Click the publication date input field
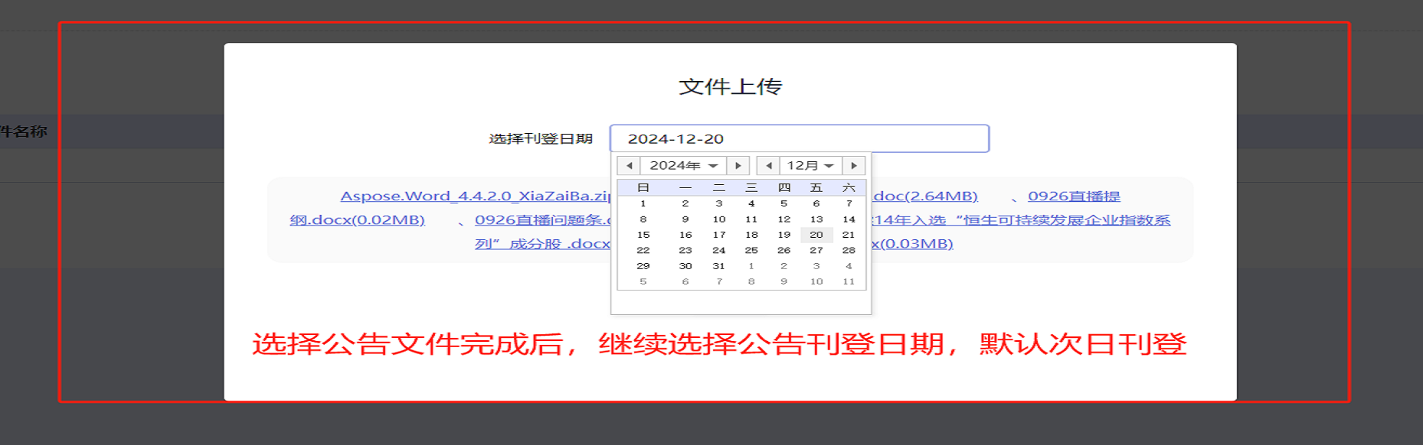Screen dimensions: 1423x445 [799, 139]
